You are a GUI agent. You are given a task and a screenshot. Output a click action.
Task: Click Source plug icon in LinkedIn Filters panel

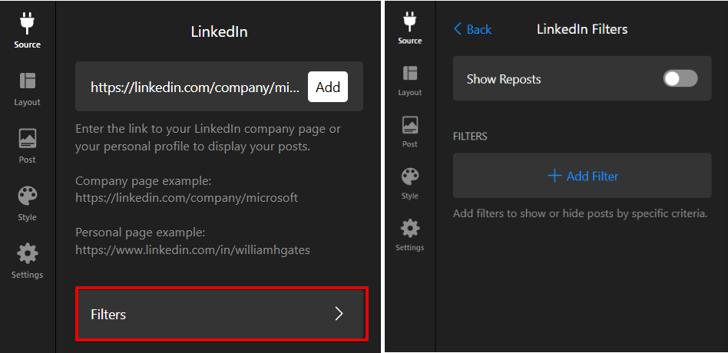point(409,21)
